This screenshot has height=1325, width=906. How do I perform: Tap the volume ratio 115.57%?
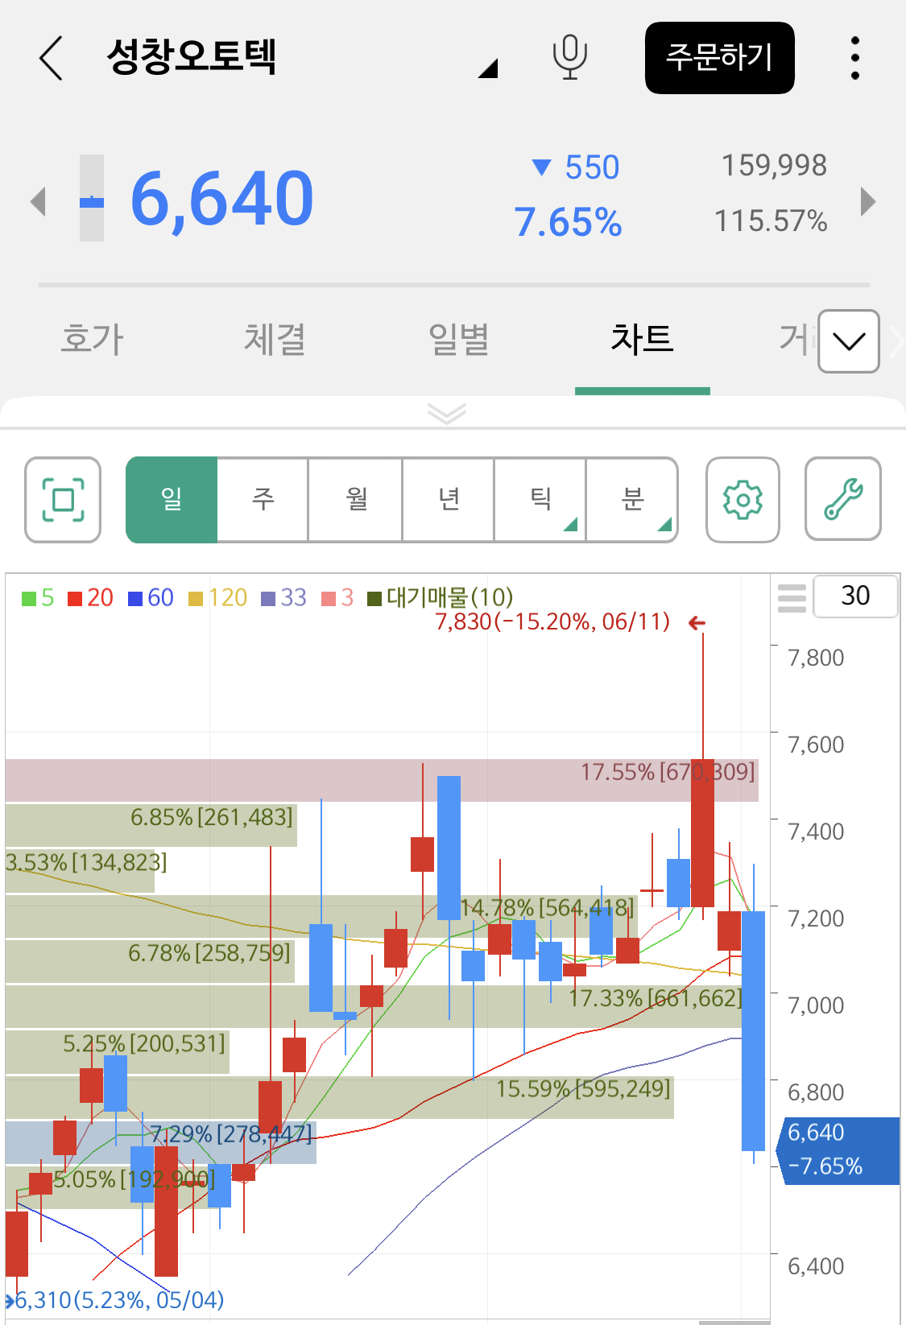coord(771,221)
